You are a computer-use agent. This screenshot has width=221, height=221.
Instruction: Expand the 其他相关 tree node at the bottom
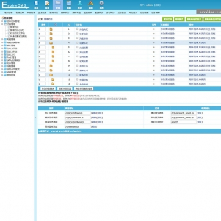point(2,75)
